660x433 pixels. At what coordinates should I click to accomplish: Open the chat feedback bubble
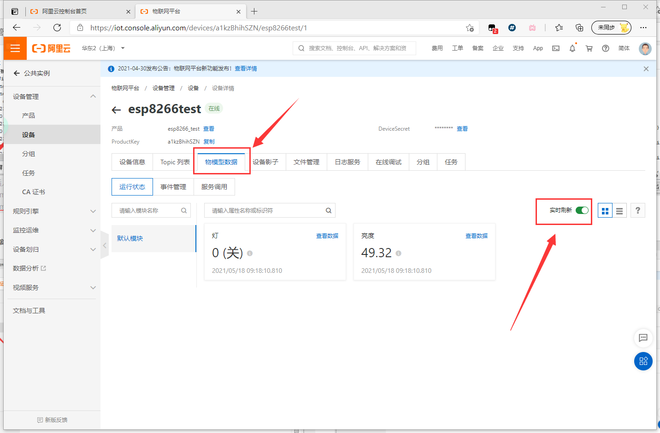(x=643, y=338)
